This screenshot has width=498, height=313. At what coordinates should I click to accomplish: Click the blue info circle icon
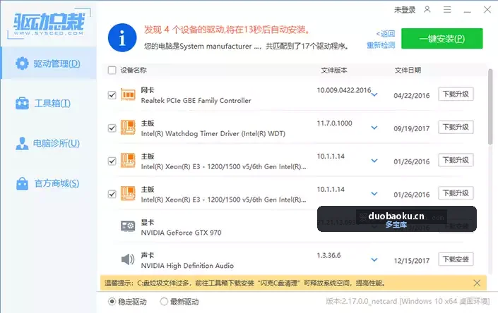122,37
